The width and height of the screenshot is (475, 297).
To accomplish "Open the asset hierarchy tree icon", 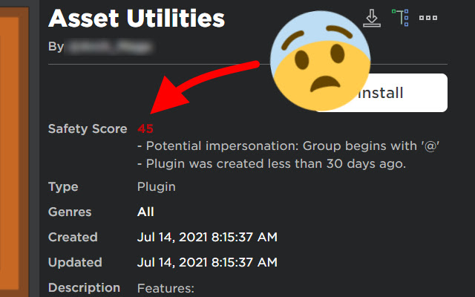I will click(401, 17).
